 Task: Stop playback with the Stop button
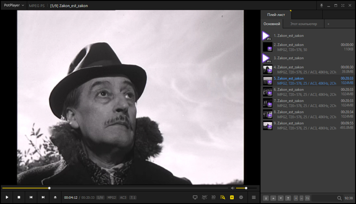19,197
